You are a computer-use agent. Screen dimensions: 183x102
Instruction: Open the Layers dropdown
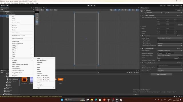click(x=170, y=6)
